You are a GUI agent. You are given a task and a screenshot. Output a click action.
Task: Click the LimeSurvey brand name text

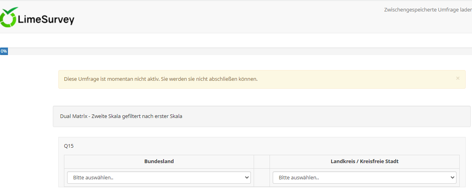[46, 19]
